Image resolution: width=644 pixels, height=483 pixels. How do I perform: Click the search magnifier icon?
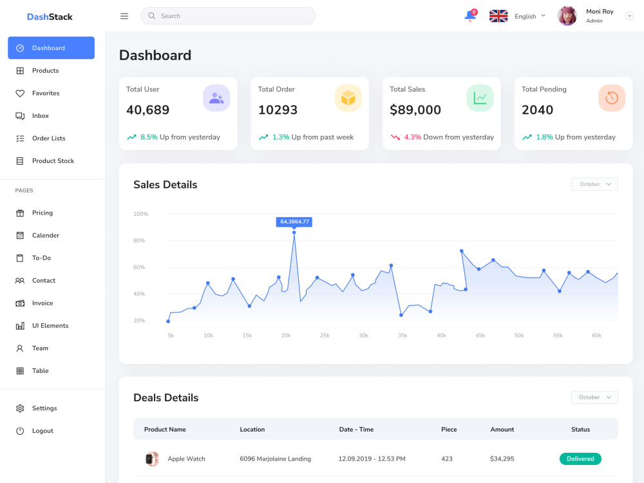(x=151, y=15)
